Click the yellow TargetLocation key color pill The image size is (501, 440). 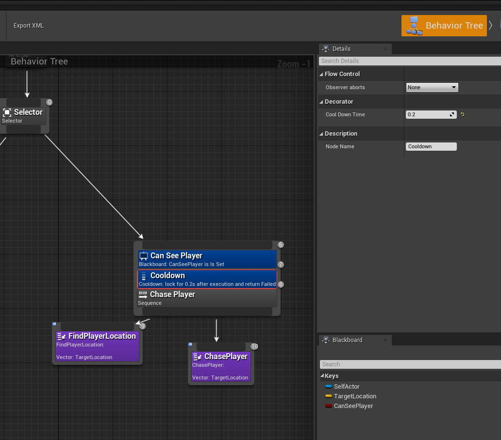point(329,396)
